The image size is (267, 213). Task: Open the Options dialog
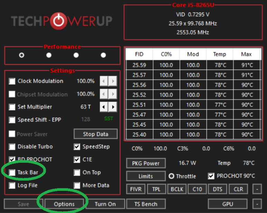(x=64, y=204)
